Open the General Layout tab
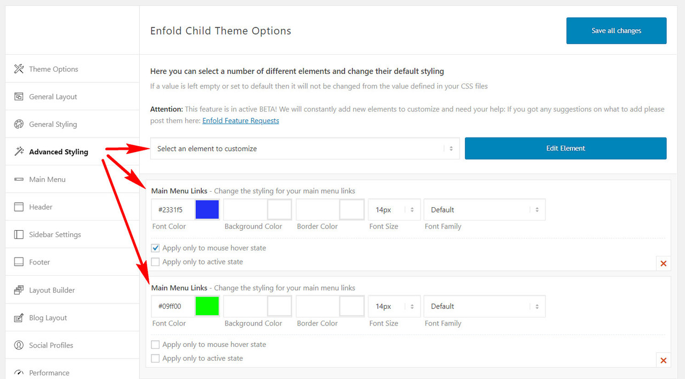Screen dimensions: 685x379 tap(72, 96)
